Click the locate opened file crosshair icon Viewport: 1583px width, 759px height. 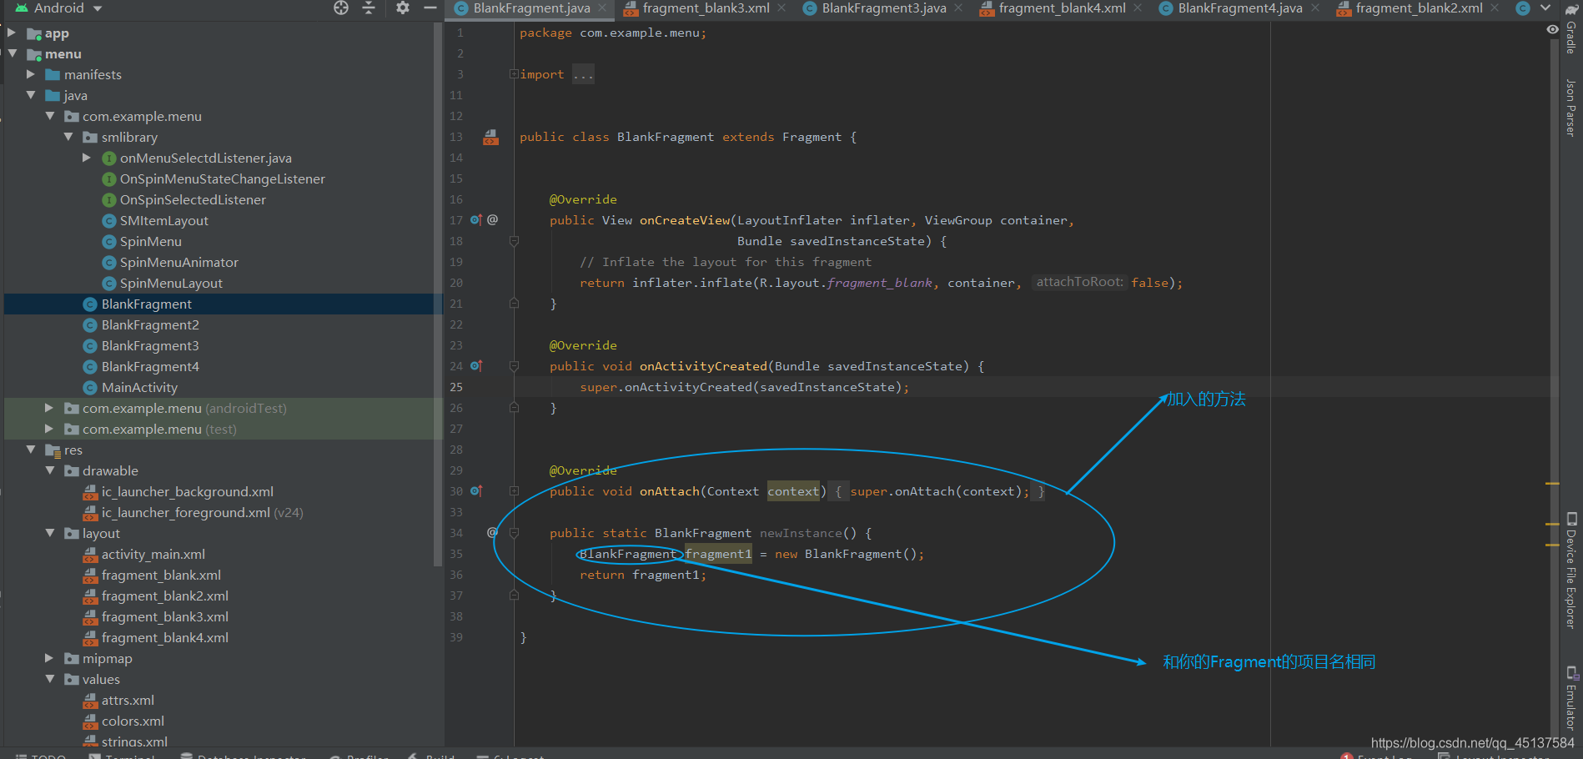click(x=341, y=8)
